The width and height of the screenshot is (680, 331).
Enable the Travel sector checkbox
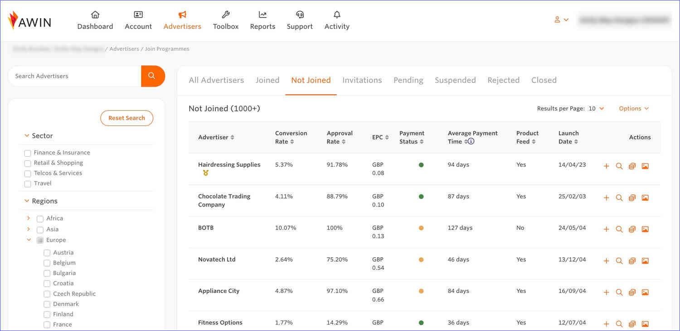pos(27,183)
